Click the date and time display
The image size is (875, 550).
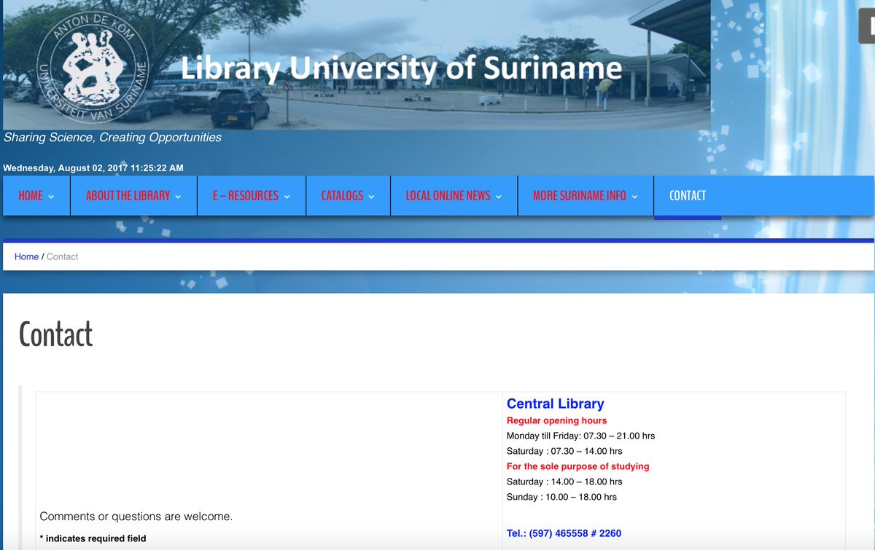93,168
